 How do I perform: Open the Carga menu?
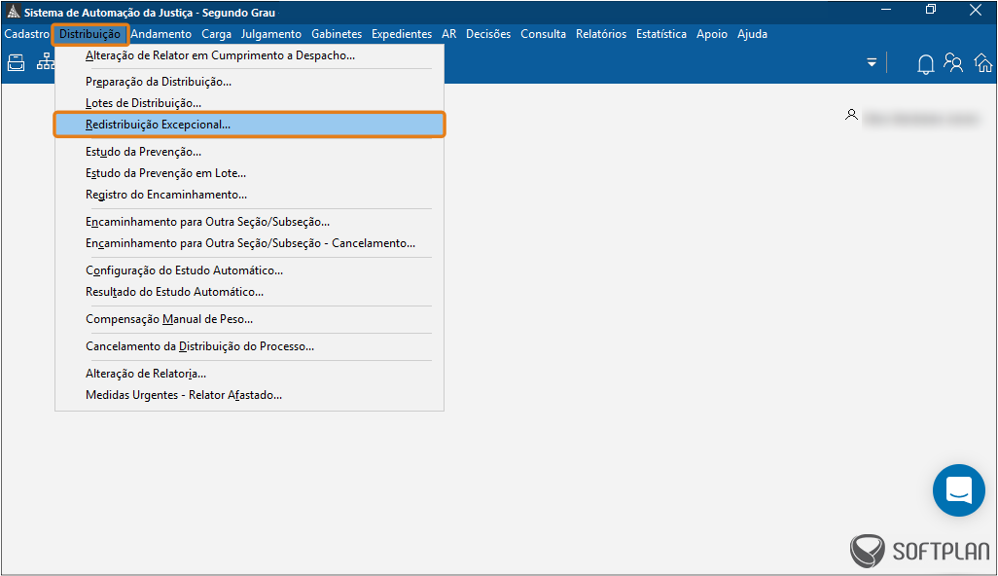[216, 34]
